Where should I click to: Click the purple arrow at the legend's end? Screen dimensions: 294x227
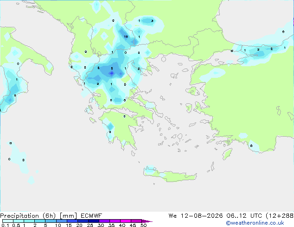point(147,221)
